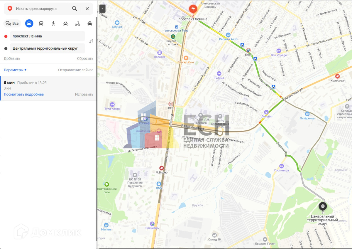Click the Керамик map label
Viewport: 352px width, 249px height.
click(x=341, y=170)
